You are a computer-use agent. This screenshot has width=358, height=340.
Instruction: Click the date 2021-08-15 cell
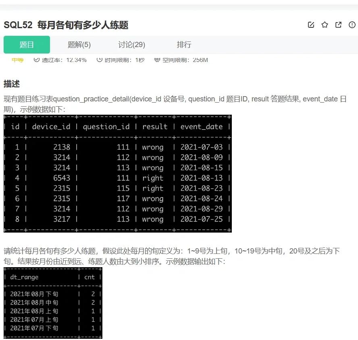(x=202, y=168)
